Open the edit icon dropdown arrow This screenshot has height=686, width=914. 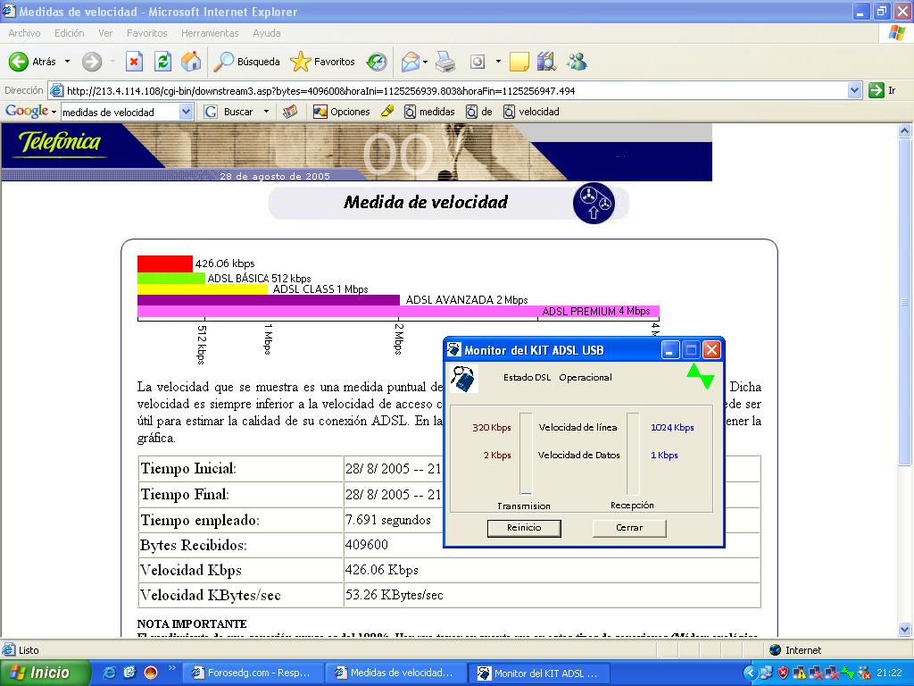(x=498, y=62)
